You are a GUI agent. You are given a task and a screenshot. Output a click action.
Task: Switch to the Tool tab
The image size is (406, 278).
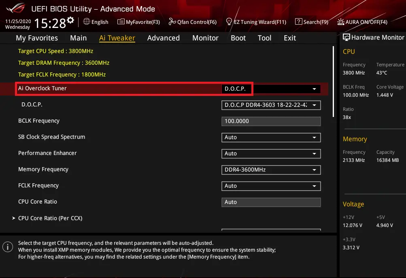(264, 38)
